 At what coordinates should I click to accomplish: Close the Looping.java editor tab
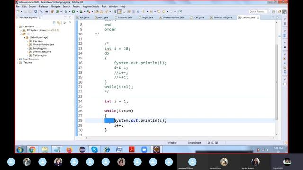(258, 17)
